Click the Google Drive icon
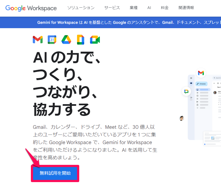221x184 pixels. point(66,40)
